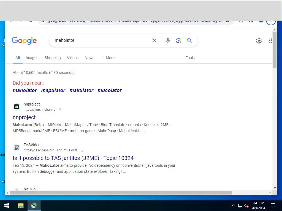
Task: Show hidden system tray icons
Action: tap(233, 206)
